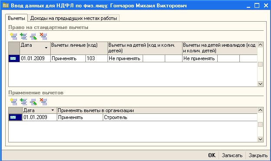
Task: Click Вычеты на детей инвалидов column header
Action: click(x=220, y=48)
